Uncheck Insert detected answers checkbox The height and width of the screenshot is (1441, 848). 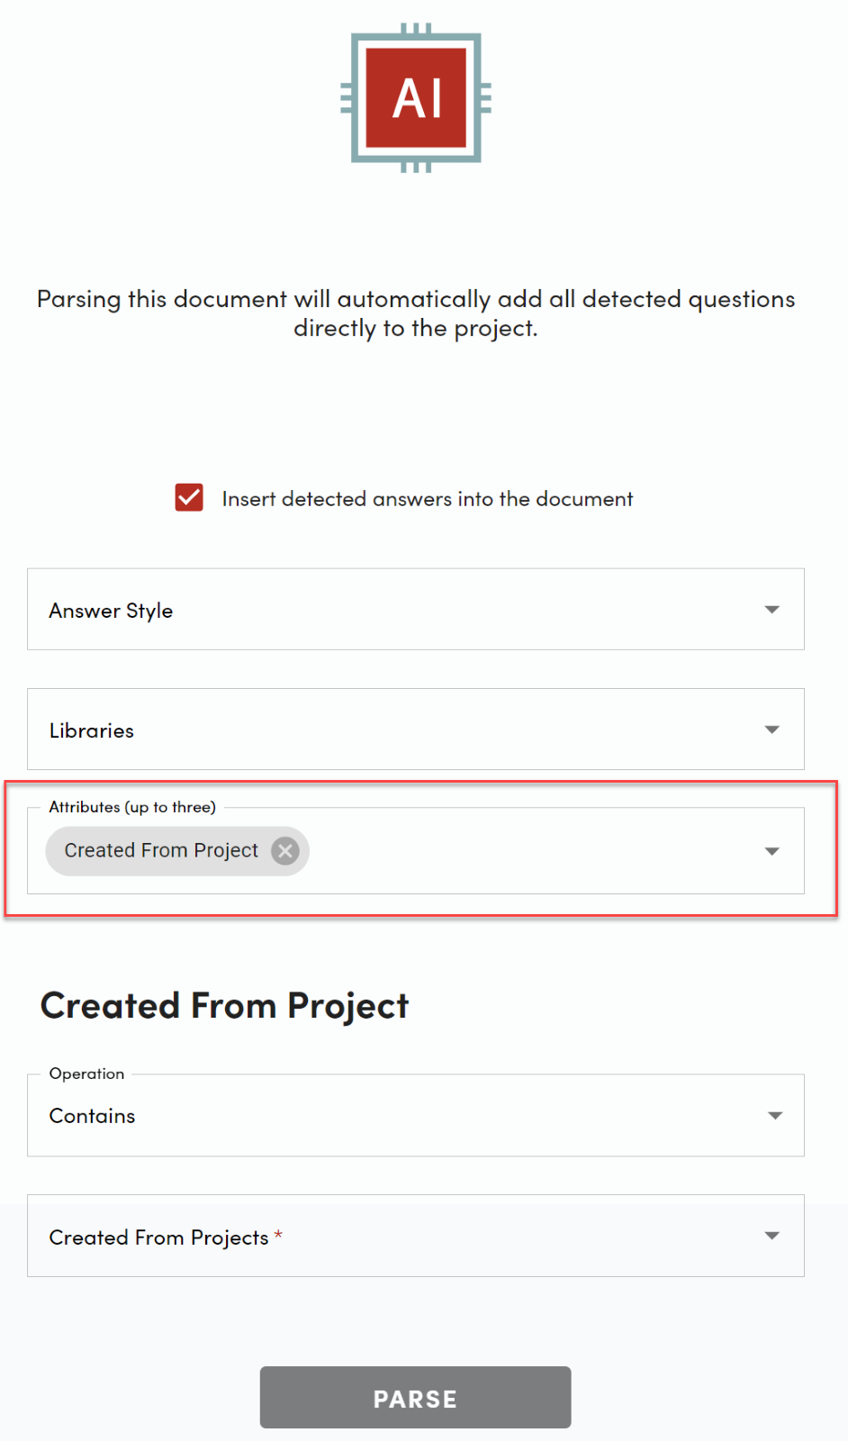pyautogui.click(x=189, y=498)
